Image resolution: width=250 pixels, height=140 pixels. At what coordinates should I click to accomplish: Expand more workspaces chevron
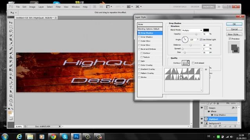(219, 7)
